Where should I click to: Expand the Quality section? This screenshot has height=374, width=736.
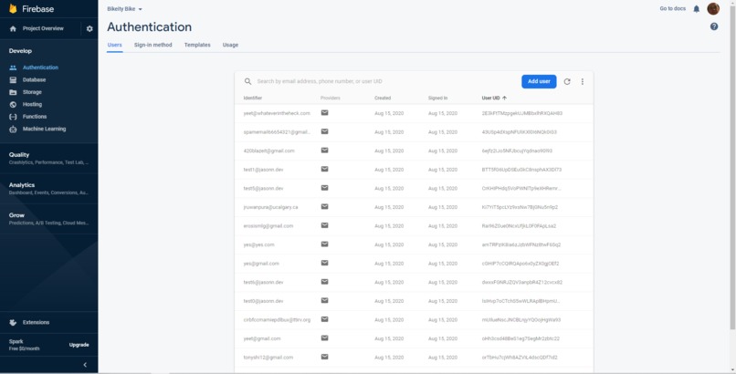pyautogui.click(x=48, y=158)
